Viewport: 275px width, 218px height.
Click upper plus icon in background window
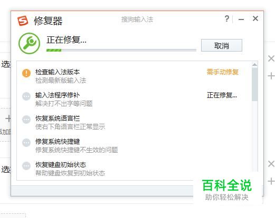pos(271,76)
